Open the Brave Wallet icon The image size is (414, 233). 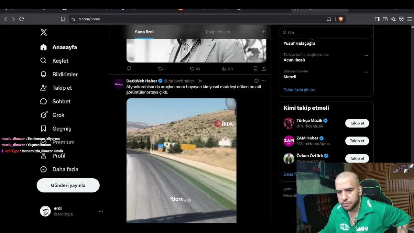385,19
